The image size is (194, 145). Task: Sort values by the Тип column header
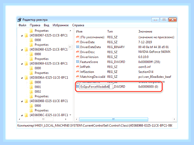coord(110,31)
